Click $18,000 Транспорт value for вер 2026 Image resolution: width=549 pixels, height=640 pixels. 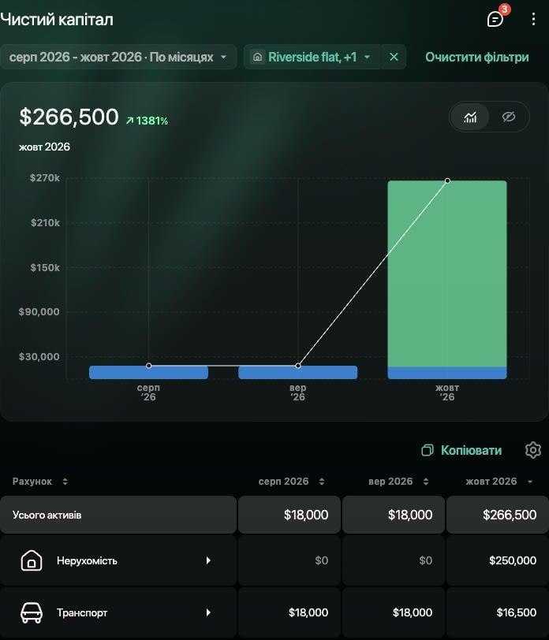tap(413, 612)
